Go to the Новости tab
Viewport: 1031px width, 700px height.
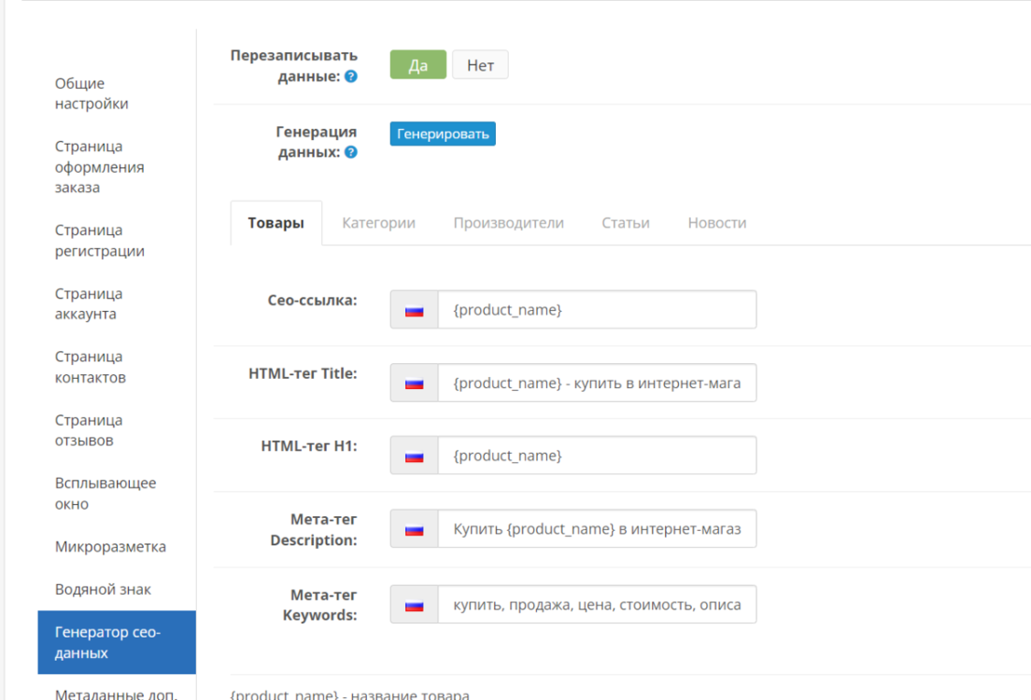point(716,223)
